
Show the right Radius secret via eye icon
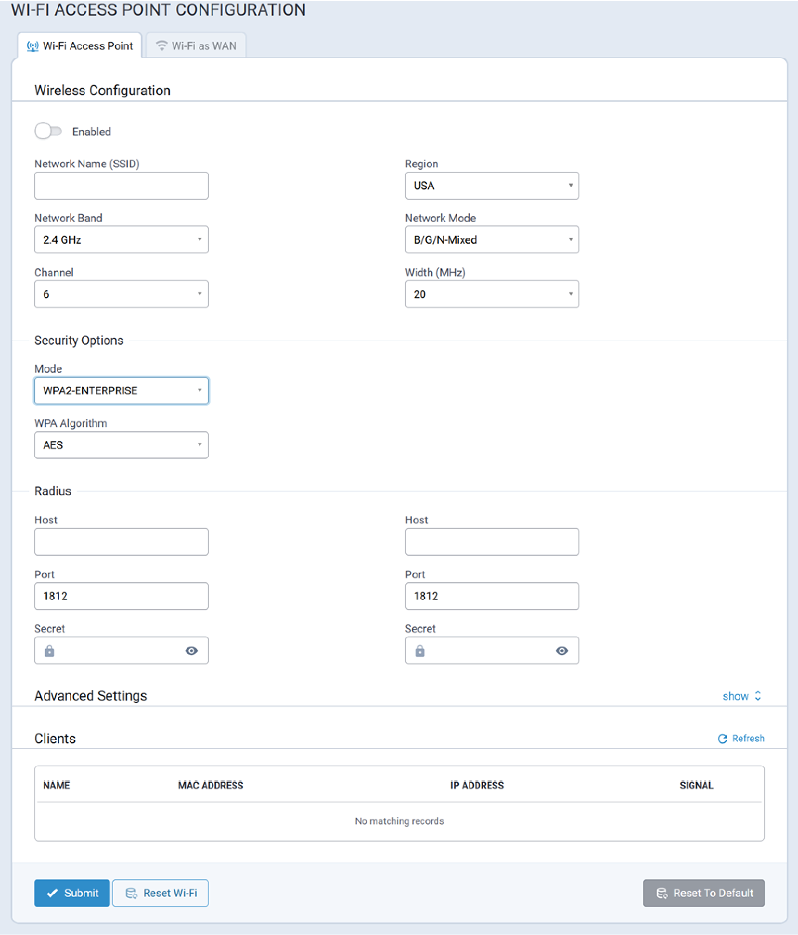pos(561,651)
